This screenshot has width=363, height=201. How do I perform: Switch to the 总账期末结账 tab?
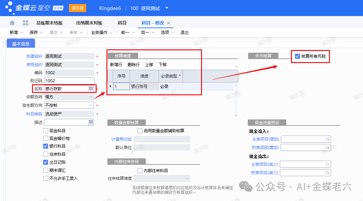tap(49, 23)
